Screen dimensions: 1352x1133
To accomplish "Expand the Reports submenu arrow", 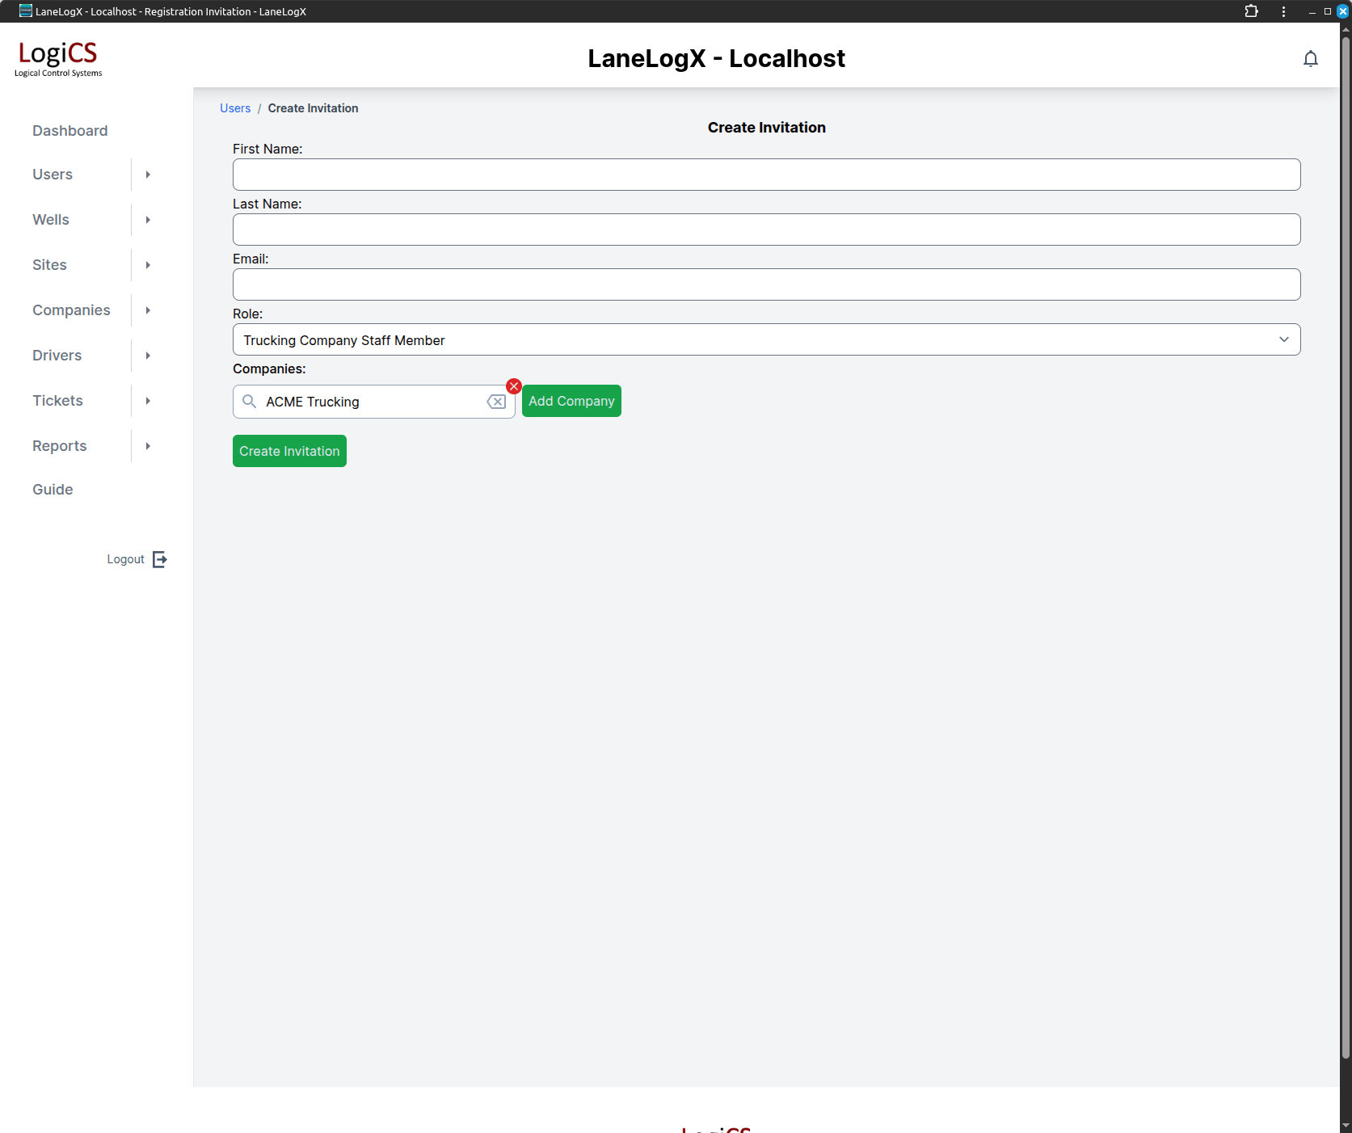I will (148, 446).
